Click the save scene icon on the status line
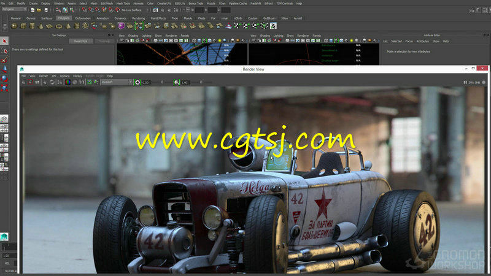The height and width of the screenshot is (276, 491). (46, 10)
